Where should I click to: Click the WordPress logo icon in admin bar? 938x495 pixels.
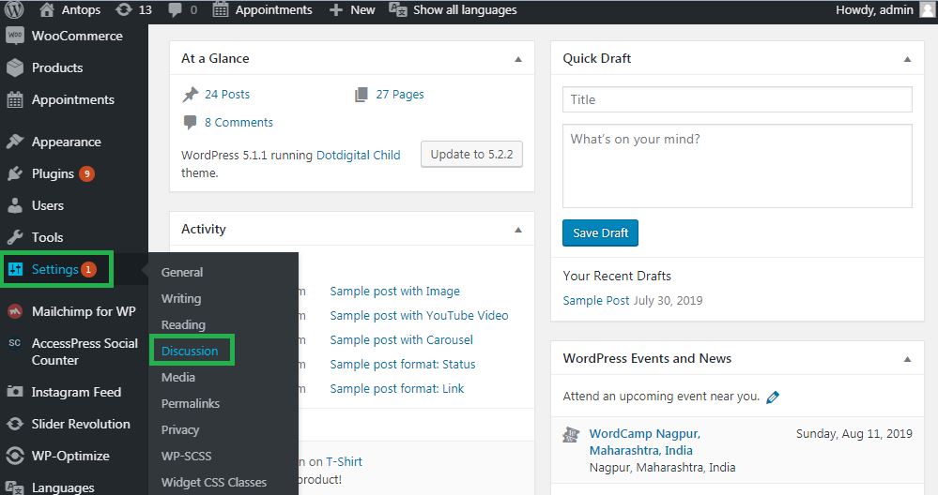click(x=14, y=9)
